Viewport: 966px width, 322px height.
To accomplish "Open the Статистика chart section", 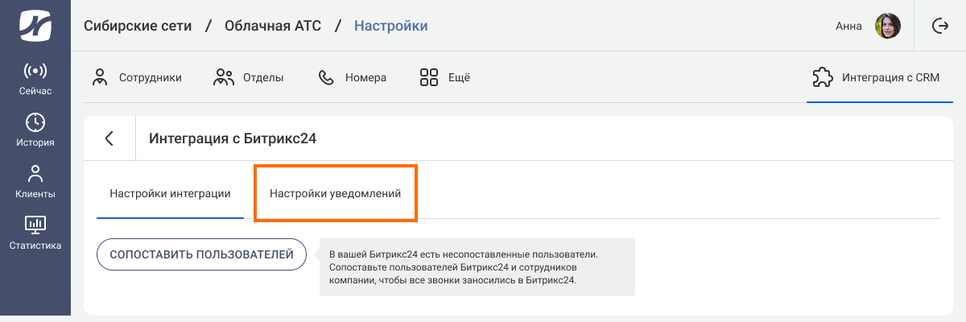I will tap(35, 233).
